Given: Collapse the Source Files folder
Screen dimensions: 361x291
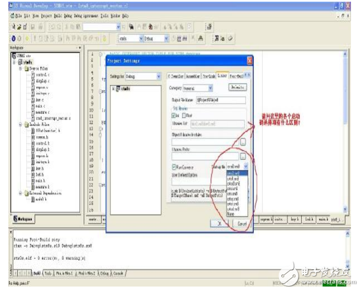Looking at the screenshot, I should coord(20,68).
